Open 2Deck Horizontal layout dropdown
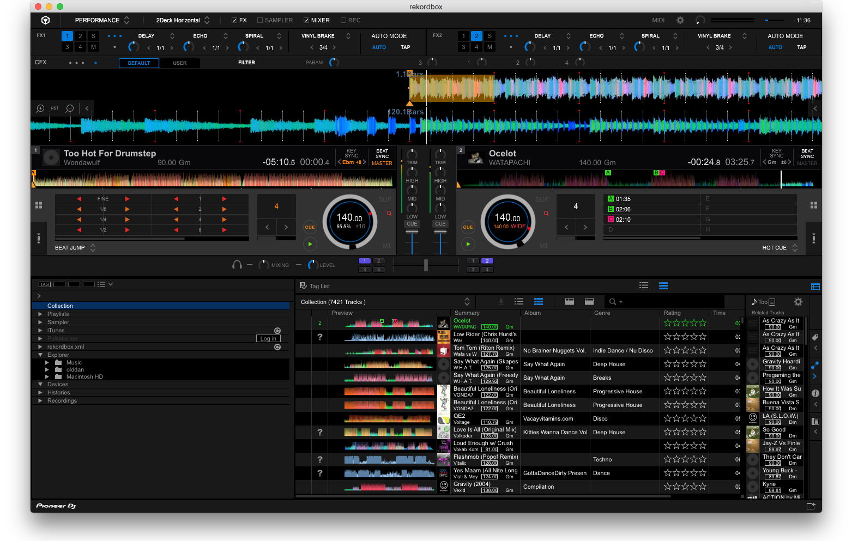This screenshot has width=852, height=541. 183,20
